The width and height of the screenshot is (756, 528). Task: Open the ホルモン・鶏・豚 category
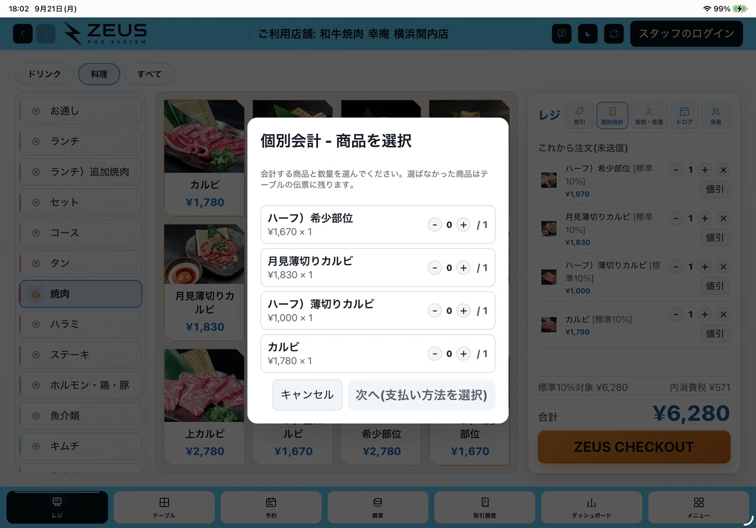(x=81, y=385)
